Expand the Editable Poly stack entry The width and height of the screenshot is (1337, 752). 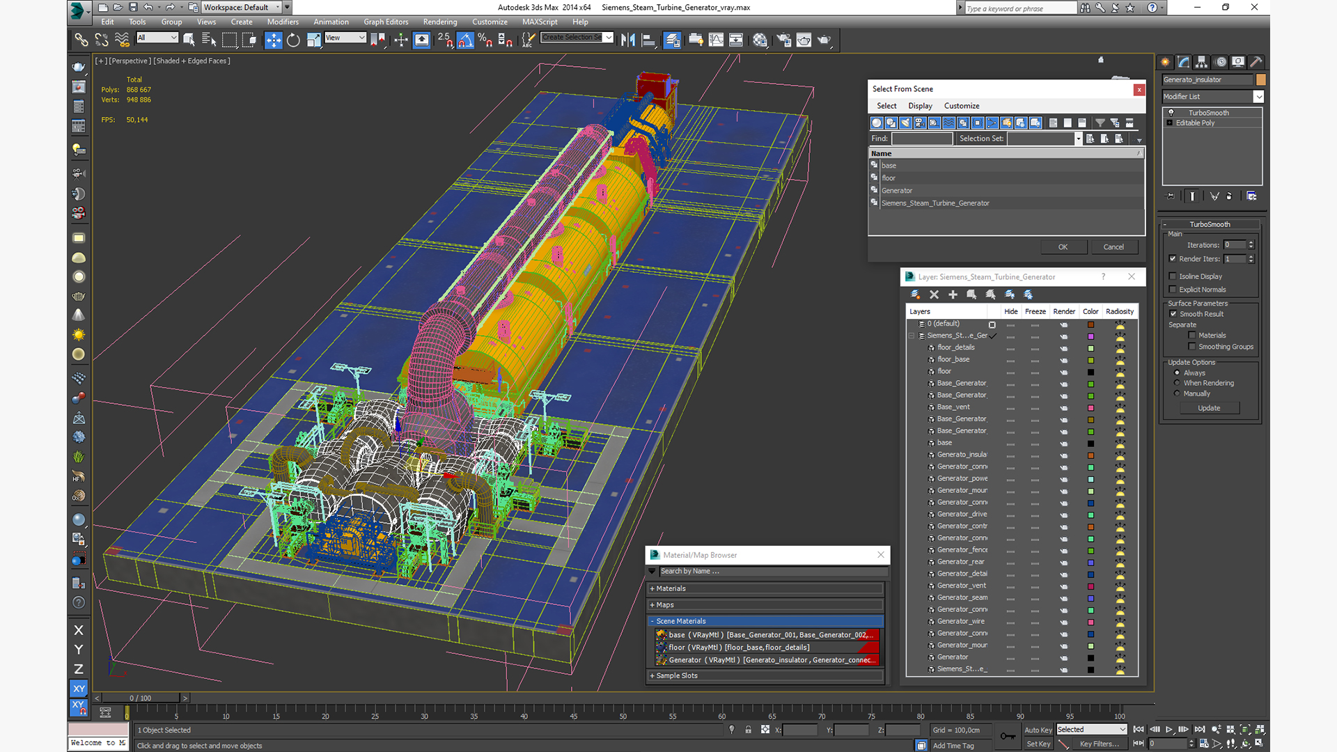(1170, 123)
